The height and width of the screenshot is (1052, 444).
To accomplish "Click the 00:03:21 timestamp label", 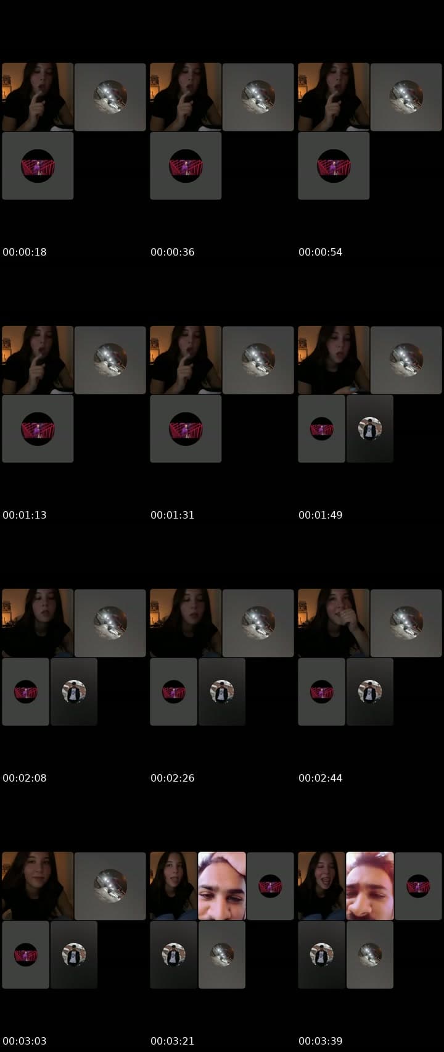I will point(173,1041).
